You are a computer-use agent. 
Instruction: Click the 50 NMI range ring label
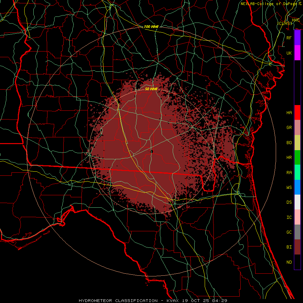point(151,89)
